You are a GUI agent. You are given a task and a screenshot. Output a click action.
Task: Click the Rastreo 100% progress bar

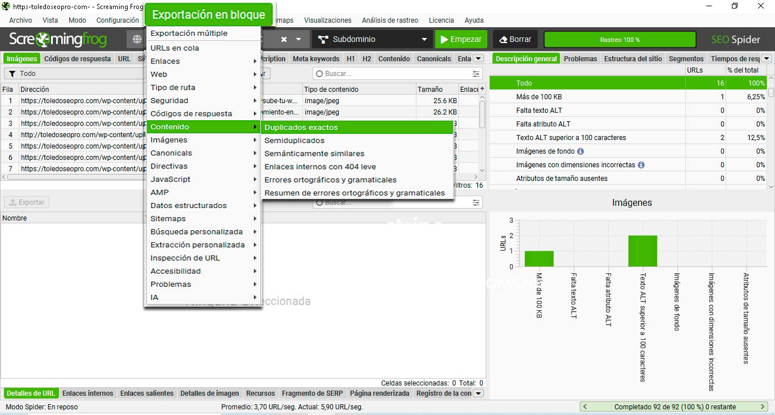(x=620, y=39)
